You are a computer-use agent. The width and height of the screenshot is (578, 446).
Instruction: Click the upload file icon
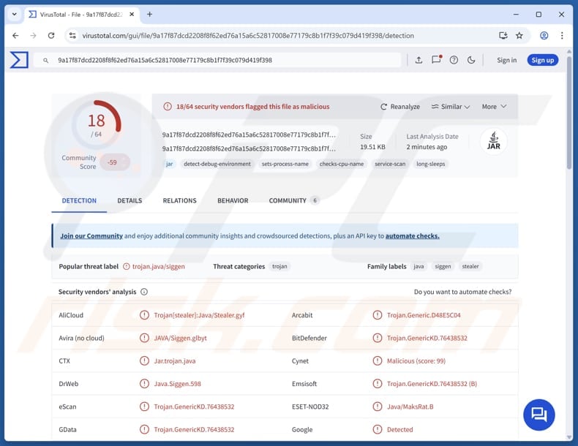click(419, 60)
